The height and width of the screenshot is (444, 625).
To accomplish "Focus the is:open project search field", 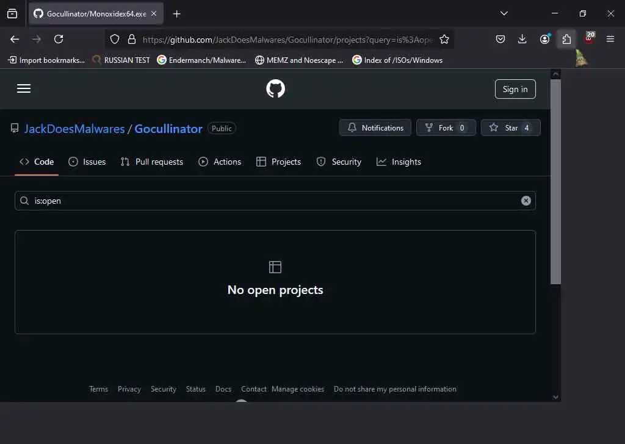I will pyautogui.click(x=275, y=201).
